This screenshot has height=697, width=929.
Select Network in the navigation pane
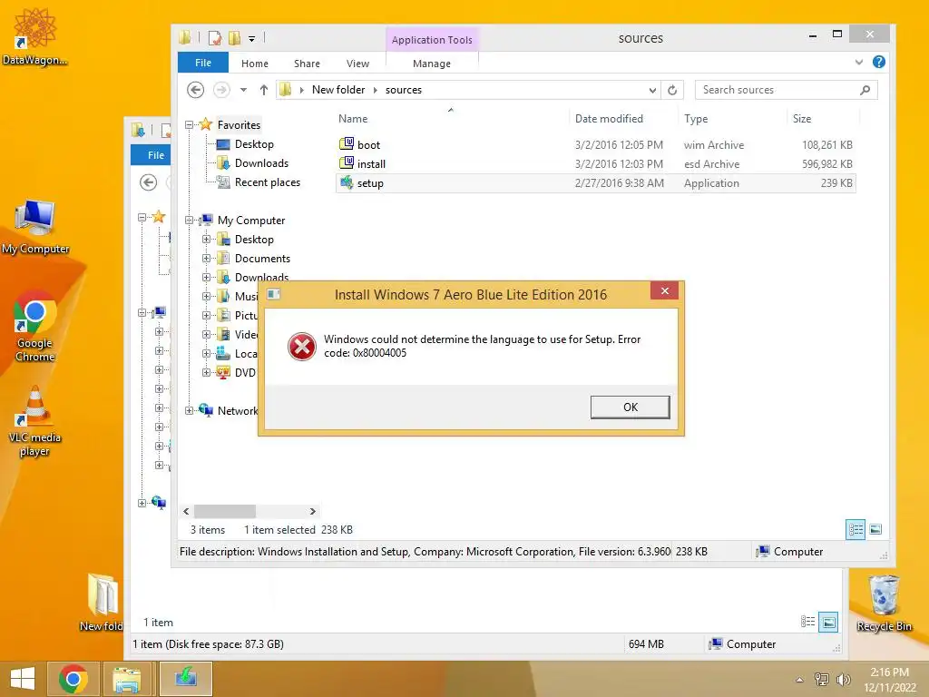tap(237, 411)
